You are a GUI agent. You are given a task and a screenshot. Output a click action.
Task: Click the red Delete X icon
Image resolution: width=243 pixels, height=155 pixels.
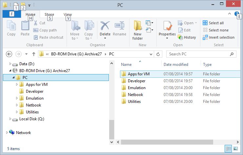(x=105, y=26)
